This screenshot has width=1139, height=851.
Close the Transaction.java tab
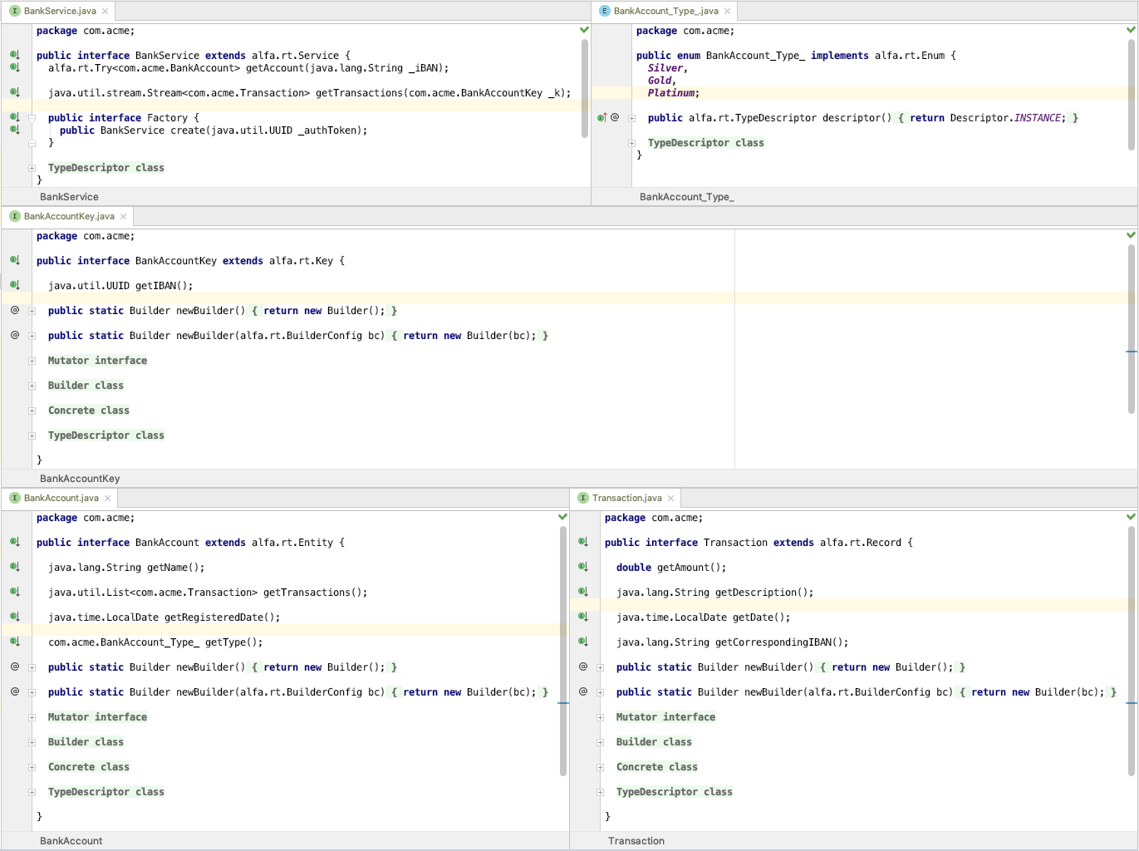pos(670,498)
